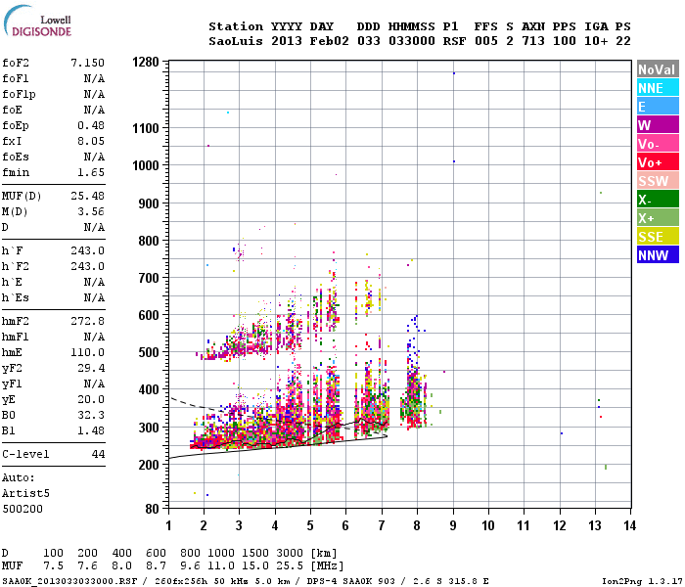The width and height of the screenshot is (685, 587).
Task: Click the hmE value 110.0
Action: (87, 352)
